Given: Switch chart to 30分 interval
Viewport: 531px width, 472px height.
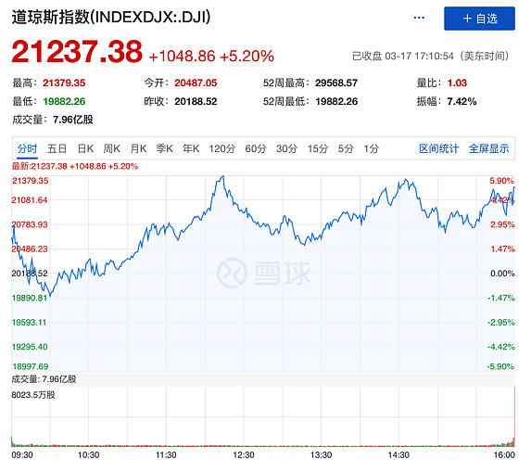Looking at the screenshot, I should 286,148.
